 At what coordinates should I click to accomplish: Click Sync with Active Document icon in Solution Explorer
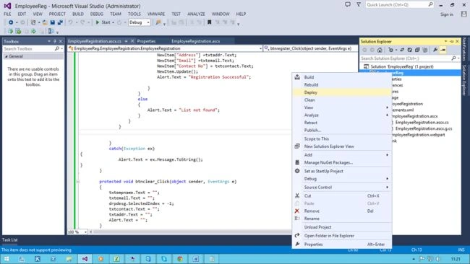402,50
